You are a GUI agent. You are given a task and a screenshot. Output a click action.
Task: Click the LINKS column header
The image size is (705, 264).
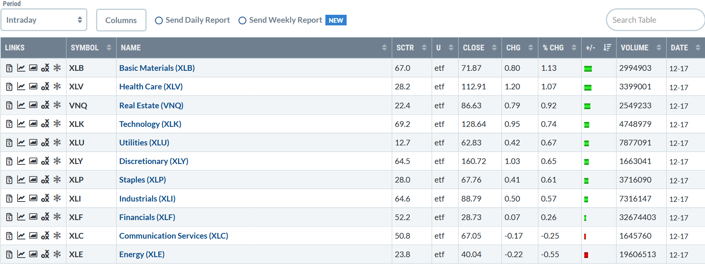[x=33, y=48]
